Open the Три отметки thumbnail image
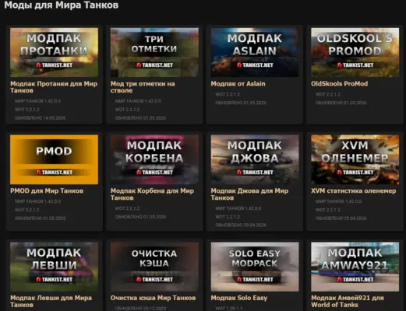This screenshot has width=406, height=311. [154, 52]
